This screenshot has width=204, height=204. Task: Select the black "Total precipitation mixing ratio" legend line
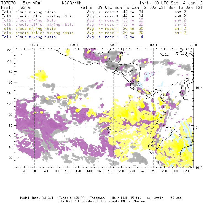(x=38, y=16)
